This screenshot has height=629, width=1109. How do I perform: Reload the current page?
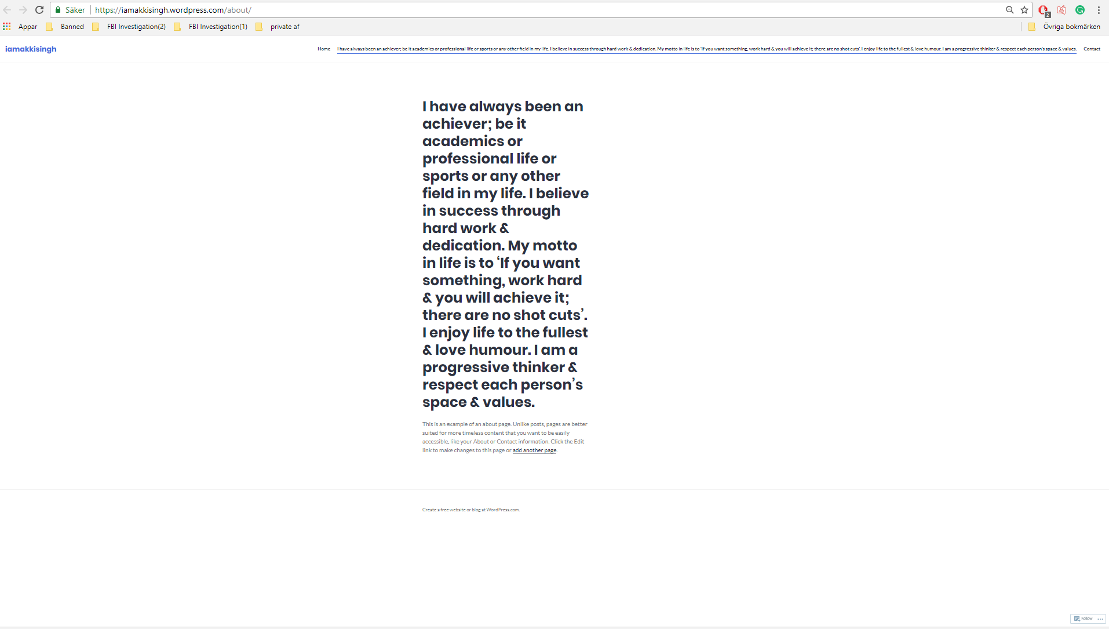click(x=39, y=10)
